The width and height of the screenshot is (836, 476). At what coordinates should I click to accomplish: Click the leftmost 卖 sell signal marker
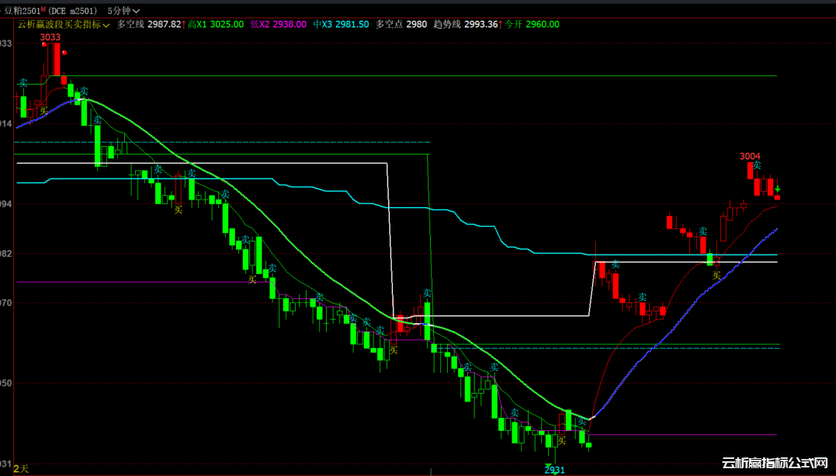(23, 83)
